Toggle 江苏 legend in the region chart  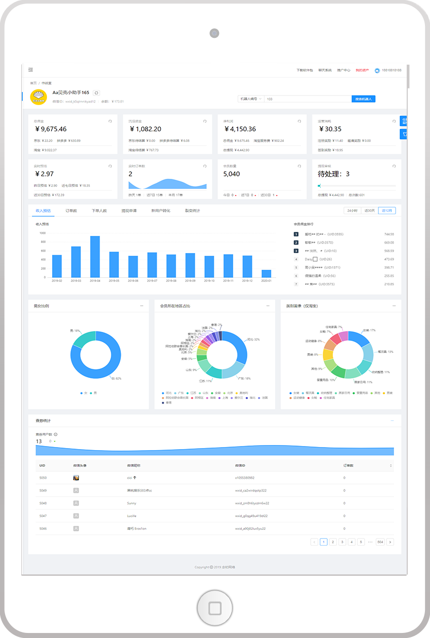[191, 392]
